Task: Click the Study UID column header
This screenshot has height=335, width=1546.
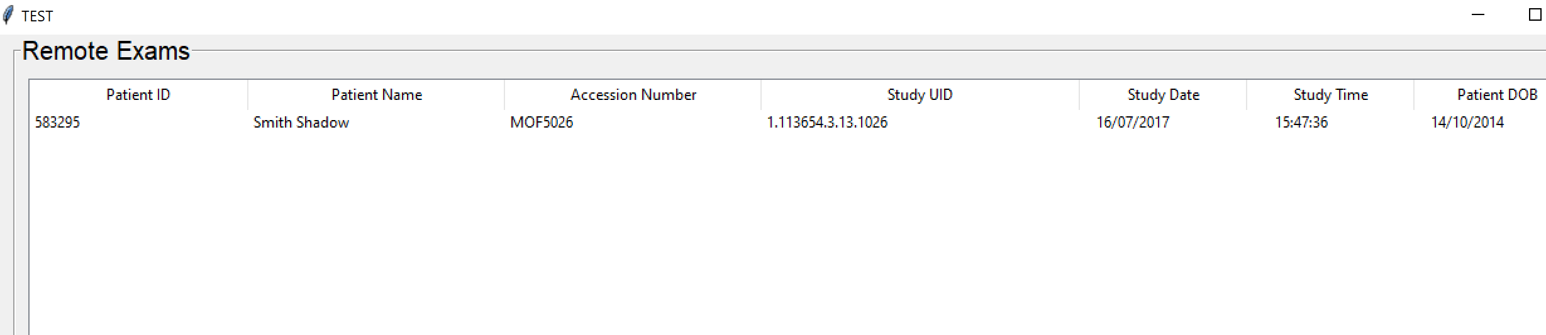Action: [920, 95]
